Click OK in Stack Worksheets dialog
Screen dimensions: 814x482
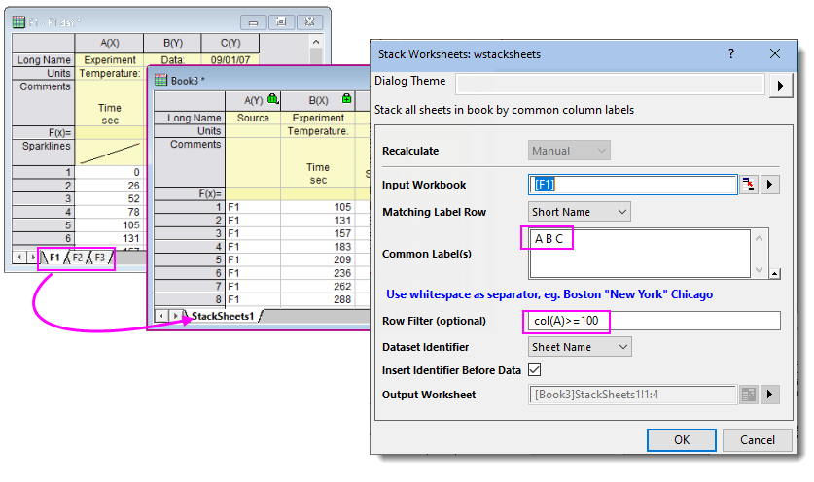click(x=682, y=440)
